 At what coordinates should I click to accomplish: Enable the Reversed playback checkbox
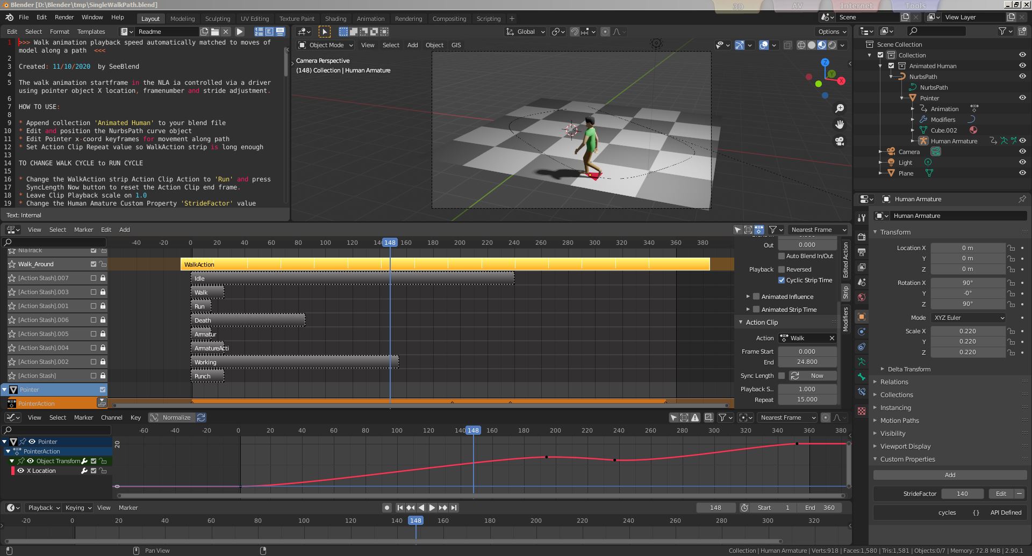coord(782,269)
